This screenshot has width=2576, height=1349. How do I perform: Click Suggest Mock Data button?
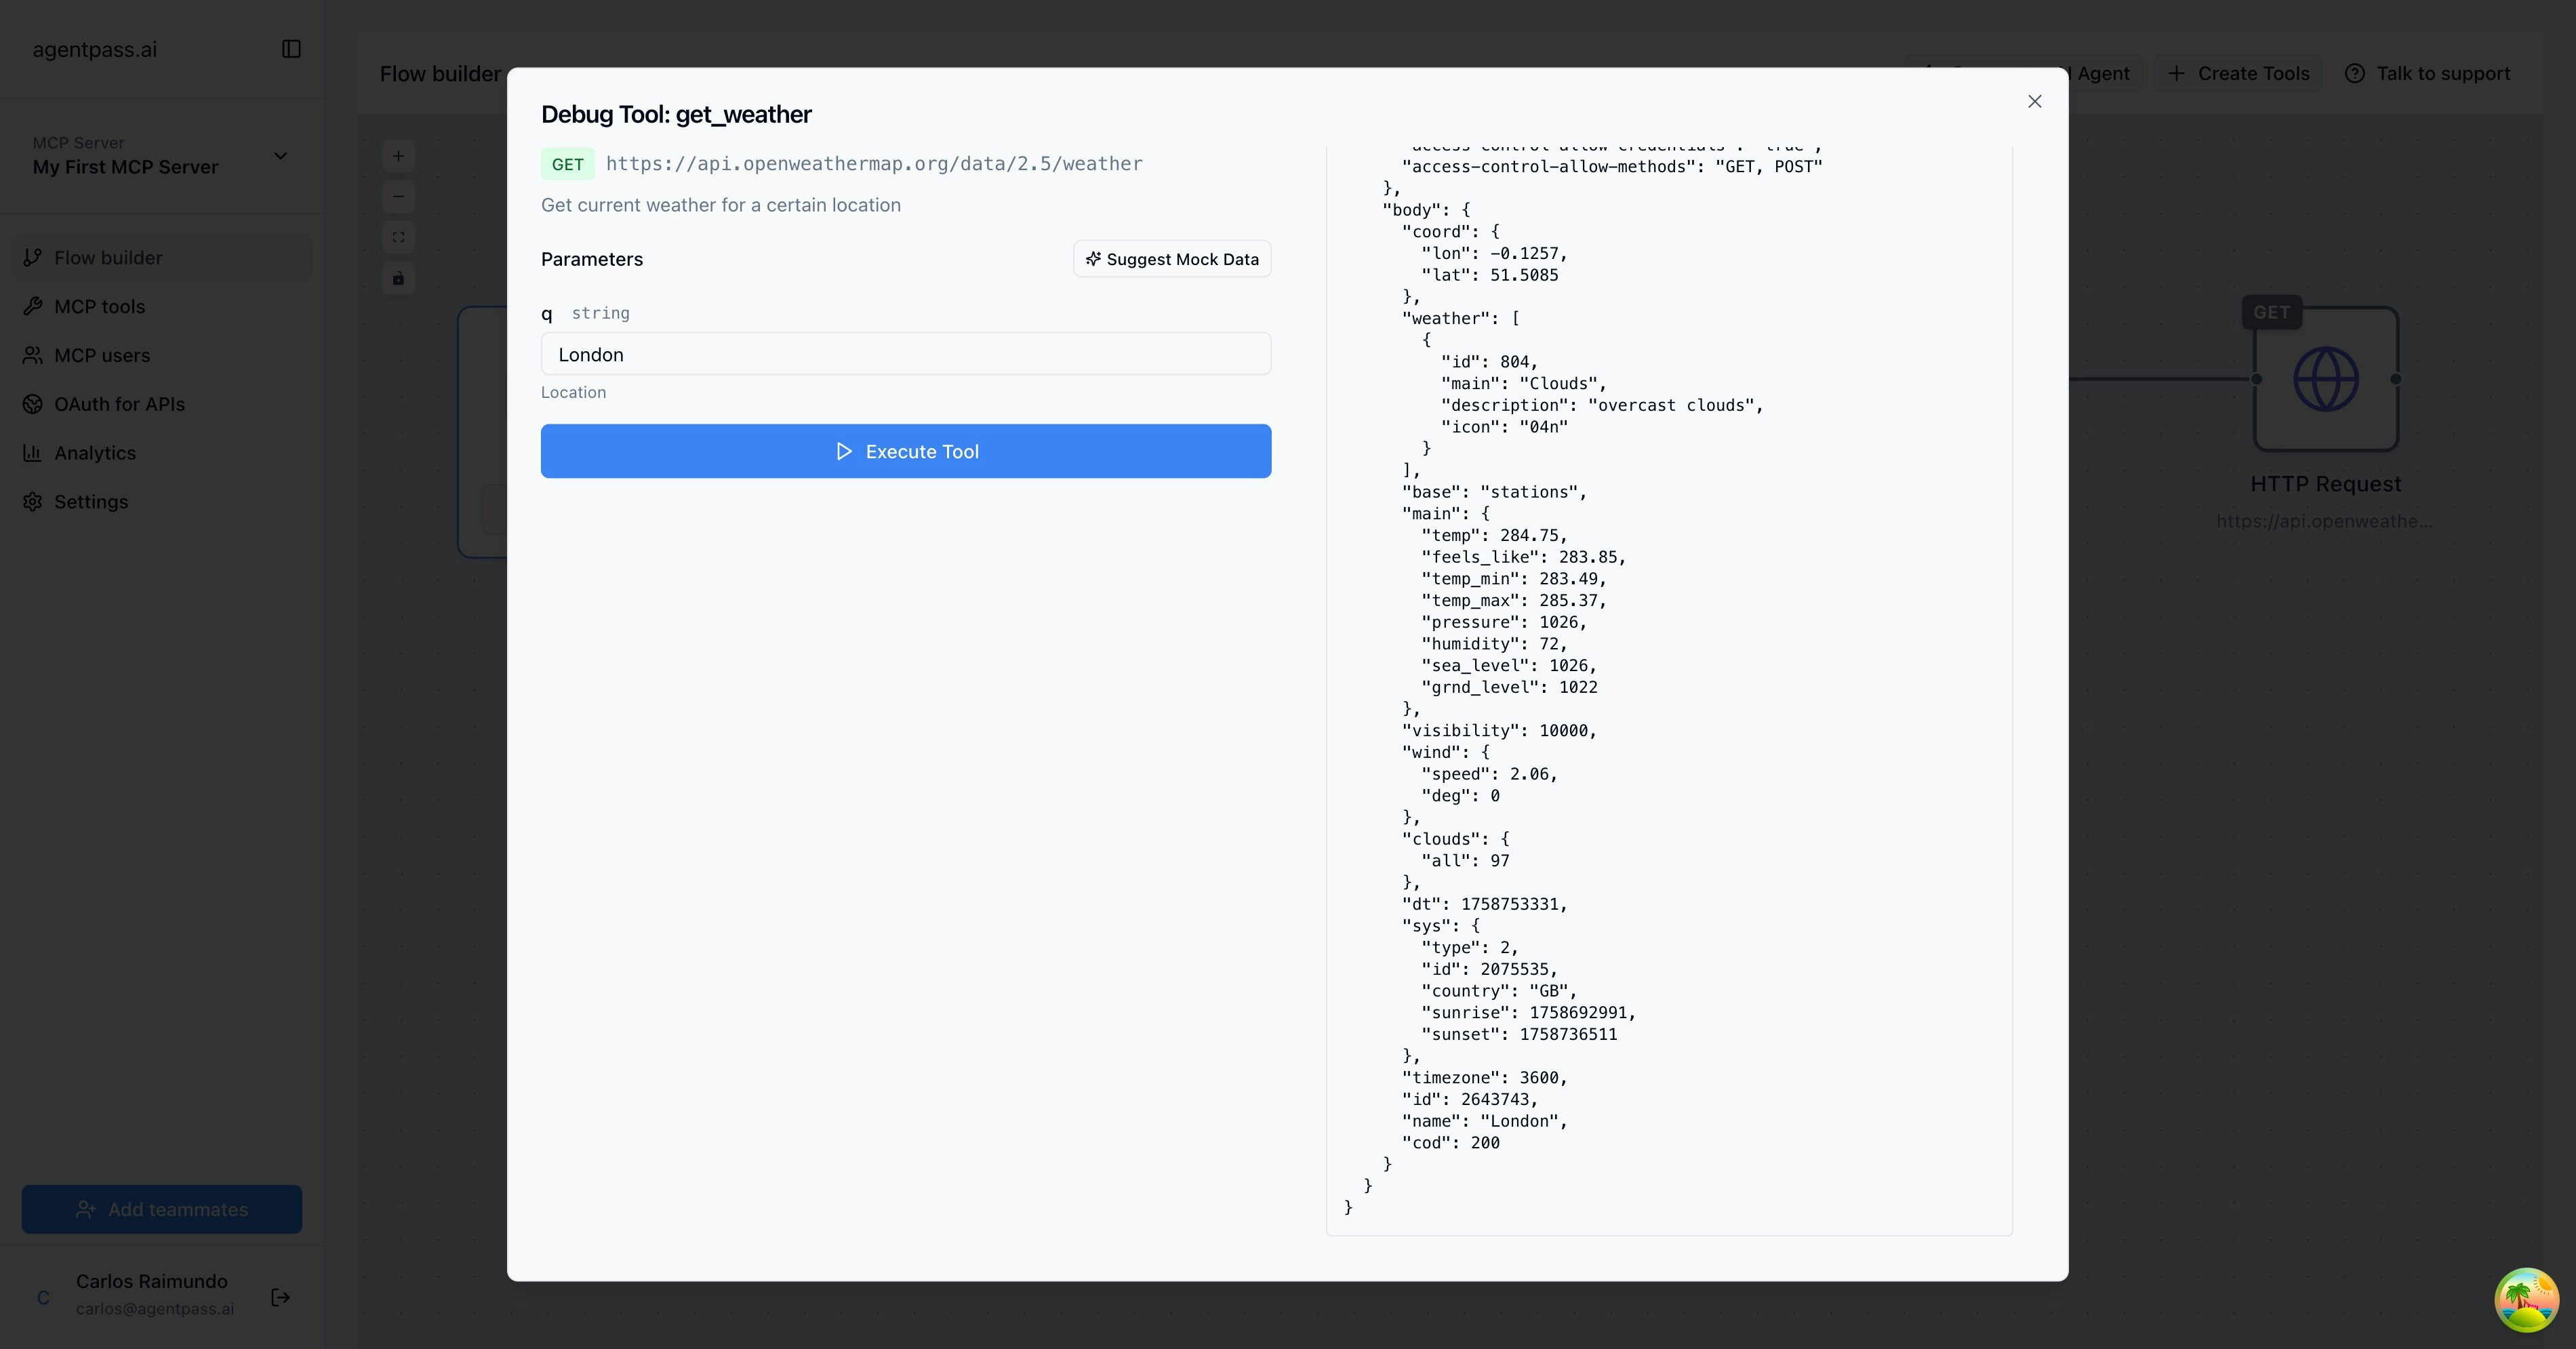1172,259
